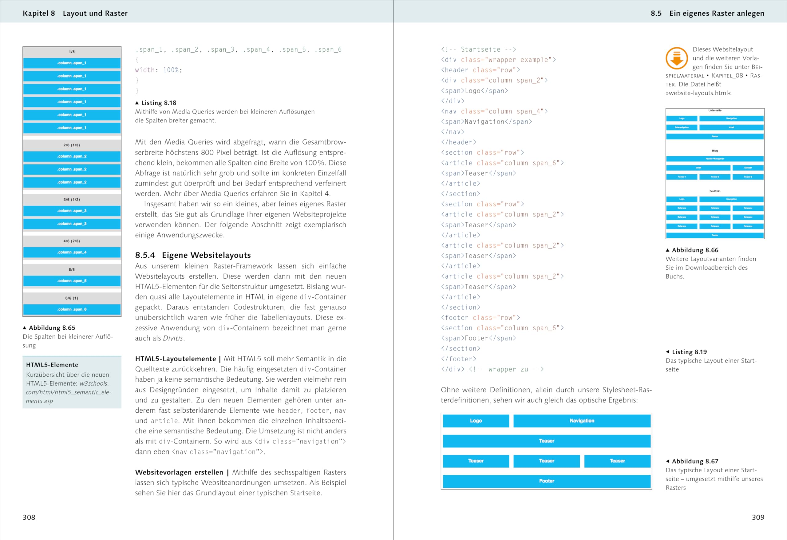Click the 'Abbildung 8.67' caption label

coord(695,461)
